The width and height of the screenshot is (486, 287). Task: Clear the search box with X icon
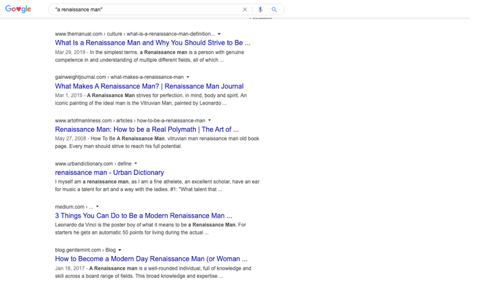coord(245,9)
